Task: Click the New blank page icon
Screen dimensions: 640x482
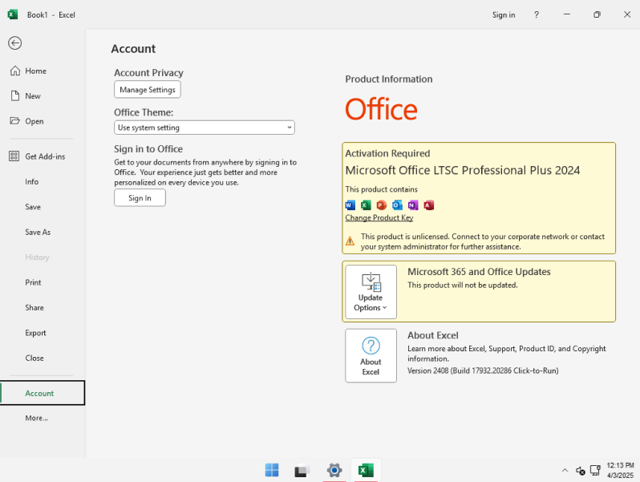Action: coord(15,96)
